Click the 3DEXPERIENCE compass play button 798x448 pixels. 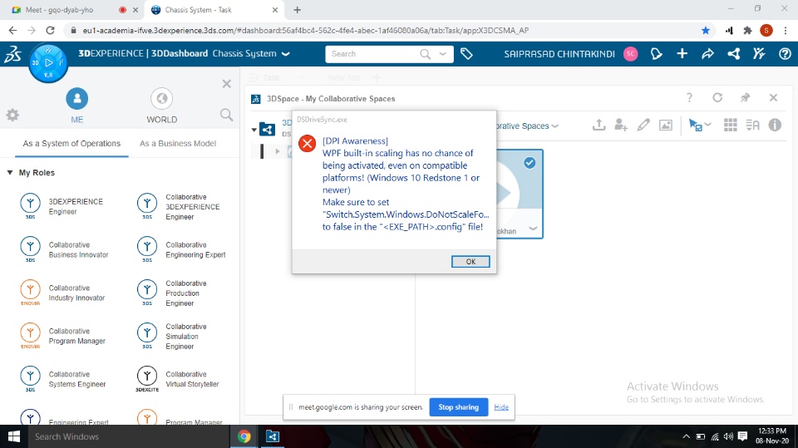coord(49,62)
